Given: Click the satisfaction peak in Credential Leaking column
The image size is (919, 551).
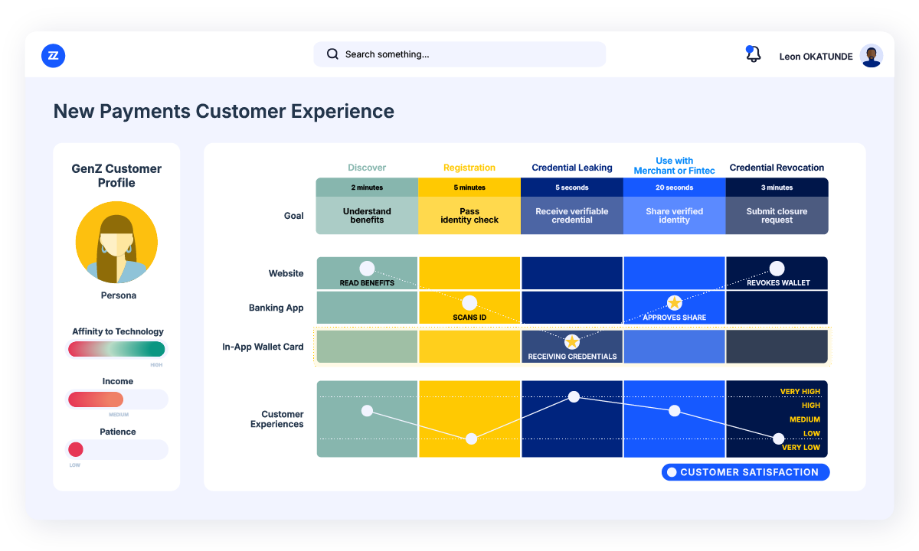Looking at the screenshot, I should (x=574, y=396).
